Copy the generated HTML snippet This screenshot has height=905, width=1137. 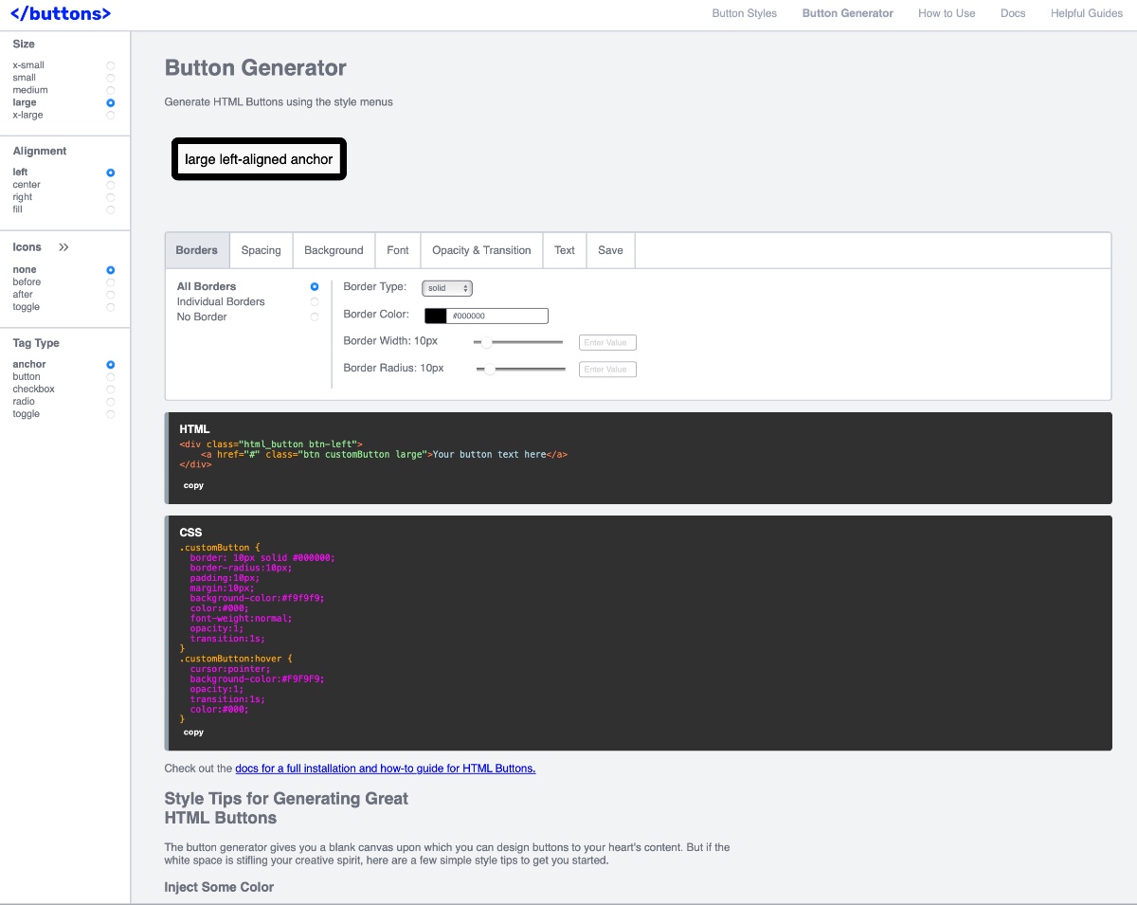coord(193,485)
